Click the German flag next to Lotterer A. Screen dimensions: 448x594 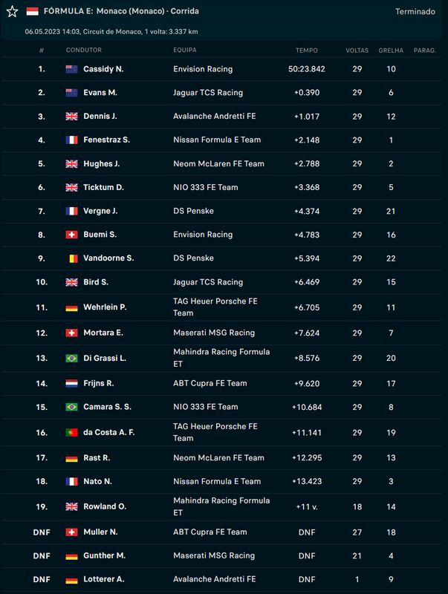[71, 579]
